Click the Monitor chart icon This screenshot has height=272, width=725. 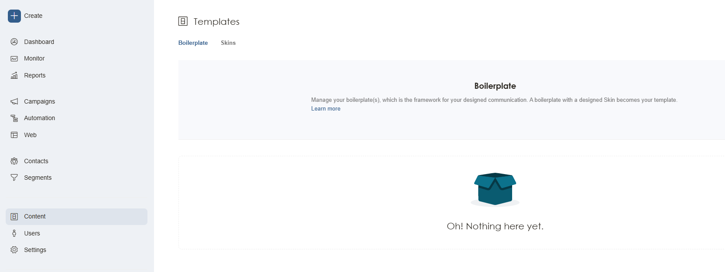[14, 58]
